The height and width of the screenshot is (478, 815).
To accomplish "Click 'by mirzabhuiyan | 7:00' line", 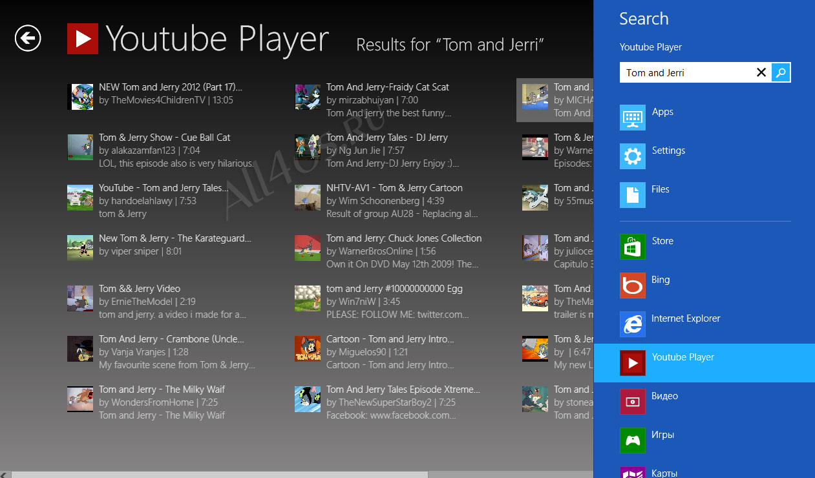I will (372, 100).
